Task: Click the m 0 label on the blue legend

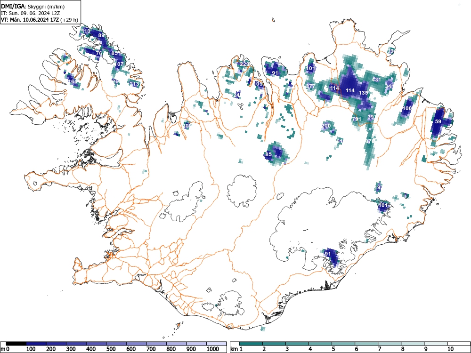Action: (x=5, y=349)
